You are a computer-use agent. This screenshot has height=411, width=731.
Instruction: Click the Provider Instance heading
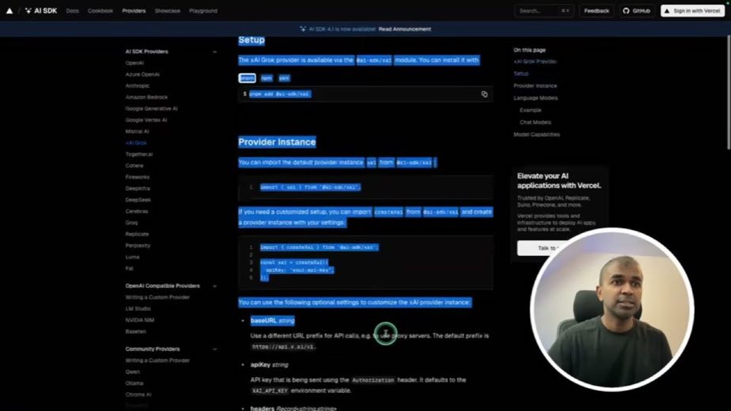click(277, 142)
